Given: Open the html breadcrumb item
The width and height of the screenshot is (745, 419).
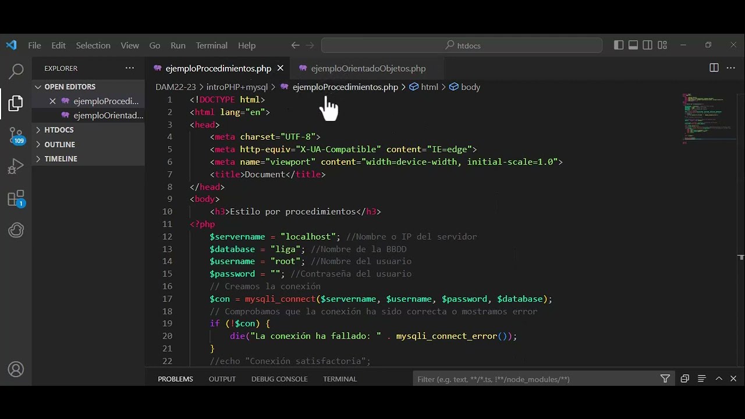Looking at the screenshot, I should pos(430,87).
